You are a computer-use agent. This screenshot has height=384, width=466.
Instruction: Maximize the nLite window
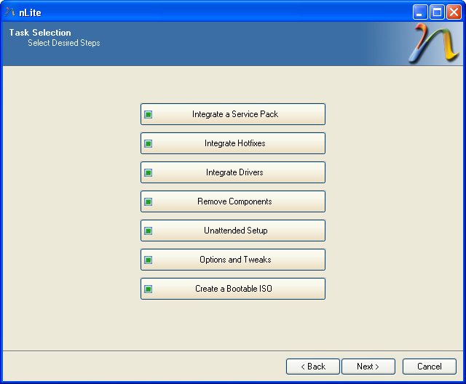(437, 12)
